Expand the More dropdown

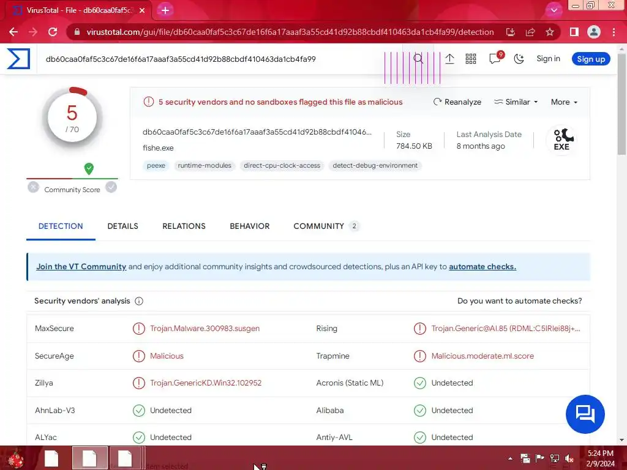pyautogui.click(x=564, y=102)
